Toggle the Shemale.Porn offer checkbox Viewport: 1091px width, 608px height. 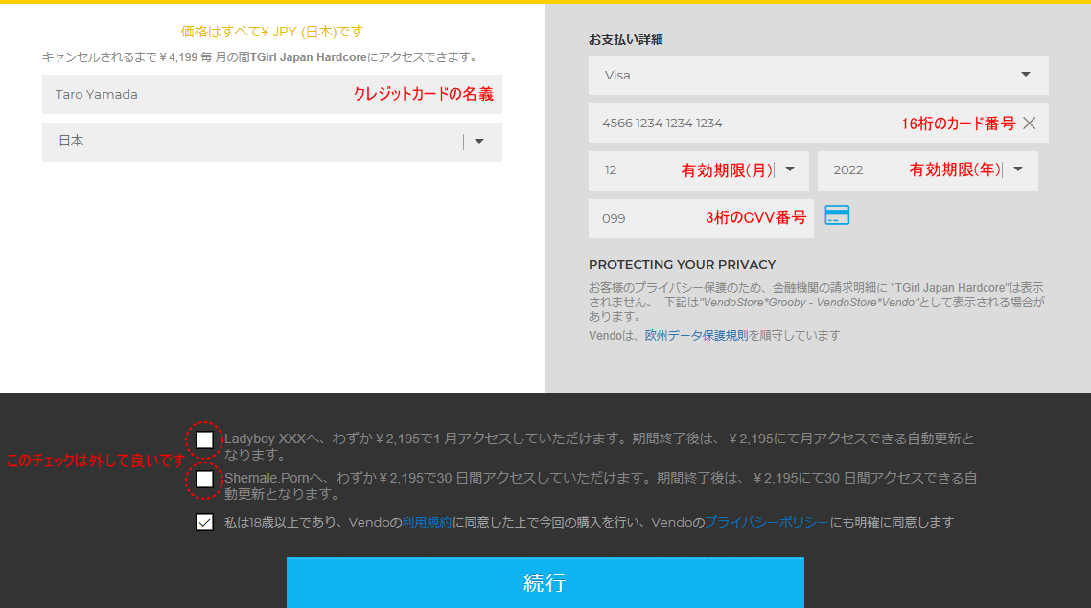pos(204,479)
